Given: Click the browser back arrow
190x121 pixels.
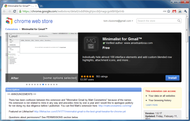Looking at the screenshot, I should (4, 11).
